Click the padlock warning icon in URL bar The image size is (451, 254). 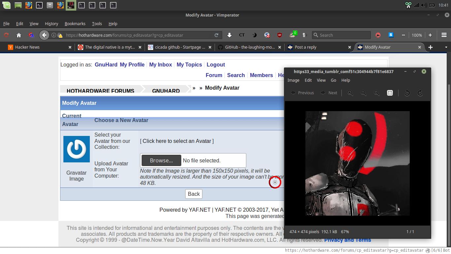point(60,35)
